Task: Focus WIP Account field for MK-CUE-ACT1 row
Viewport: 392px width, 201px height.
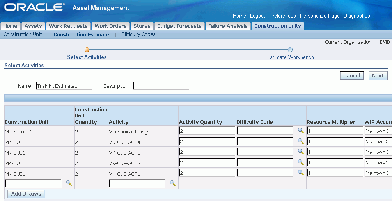Action: click(378, 173)
